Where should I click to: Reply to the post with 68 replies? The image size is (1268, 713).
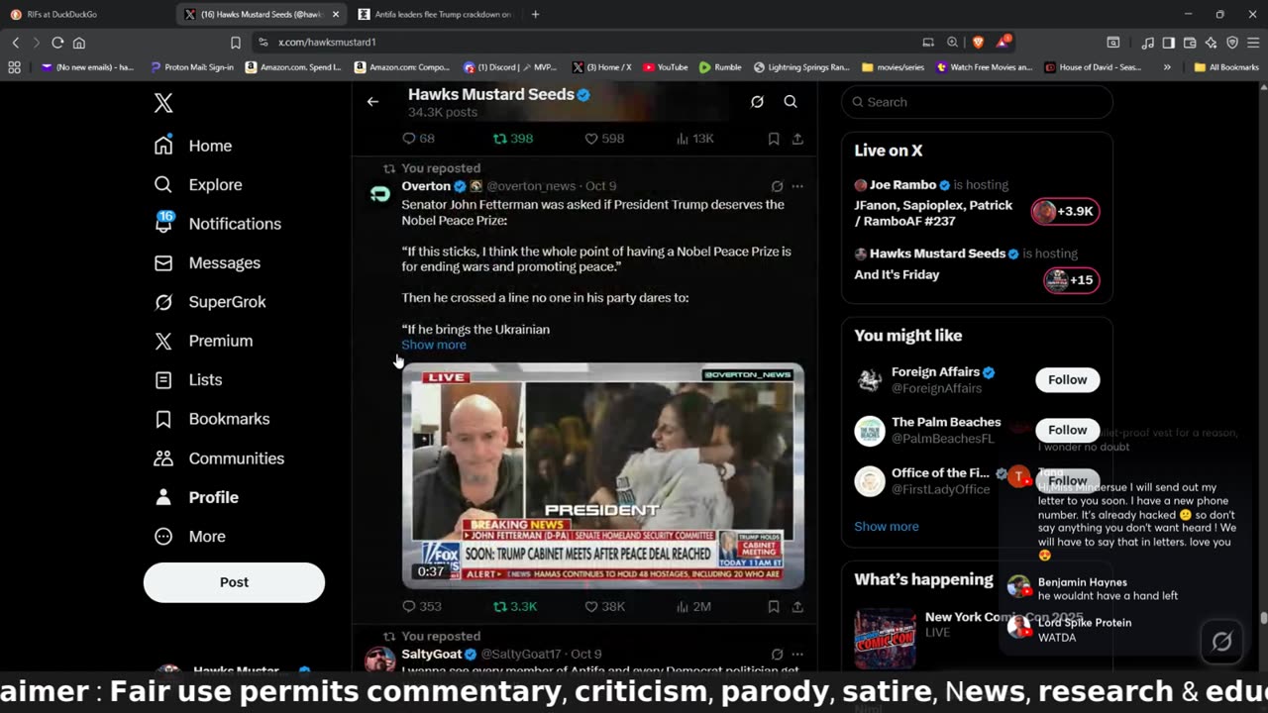pos(418,139)
